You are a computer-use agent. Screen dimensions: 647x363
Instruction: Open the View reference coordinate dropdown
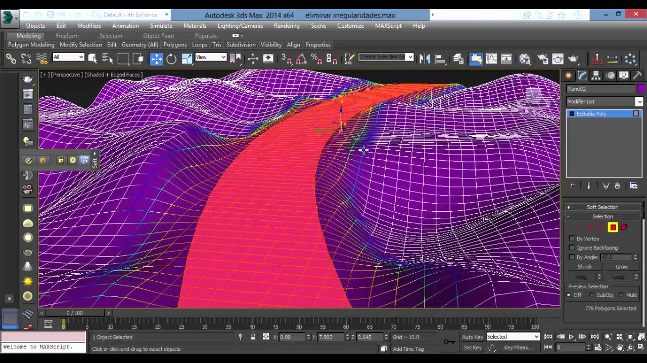[211, 57]
